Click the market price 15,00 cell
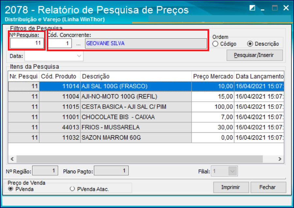 (213, 97)
